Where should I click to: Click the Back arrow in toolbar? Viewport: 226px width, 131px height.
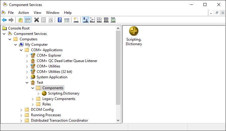click(4, 20)
